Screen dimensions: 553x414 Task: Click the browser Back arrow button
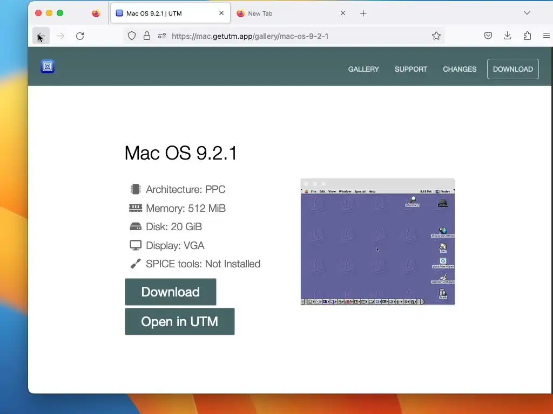click(41, 36)
